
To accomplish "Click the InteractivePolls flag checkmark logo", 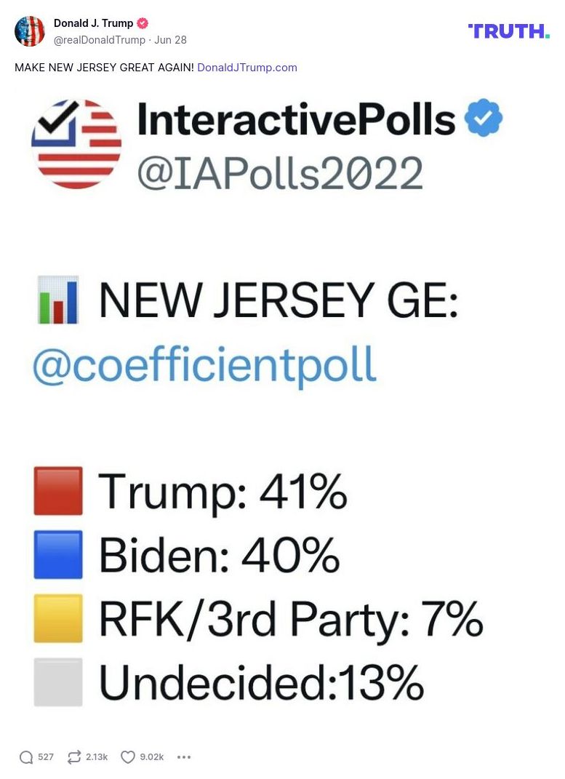I will (76, 144).
